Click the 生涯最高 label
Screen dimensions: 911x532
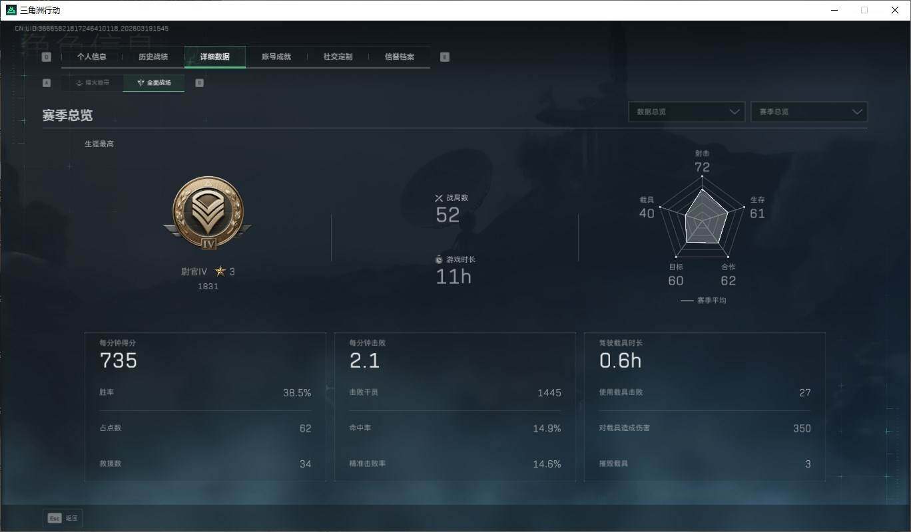pyautogui.click(x=99, y=144)
